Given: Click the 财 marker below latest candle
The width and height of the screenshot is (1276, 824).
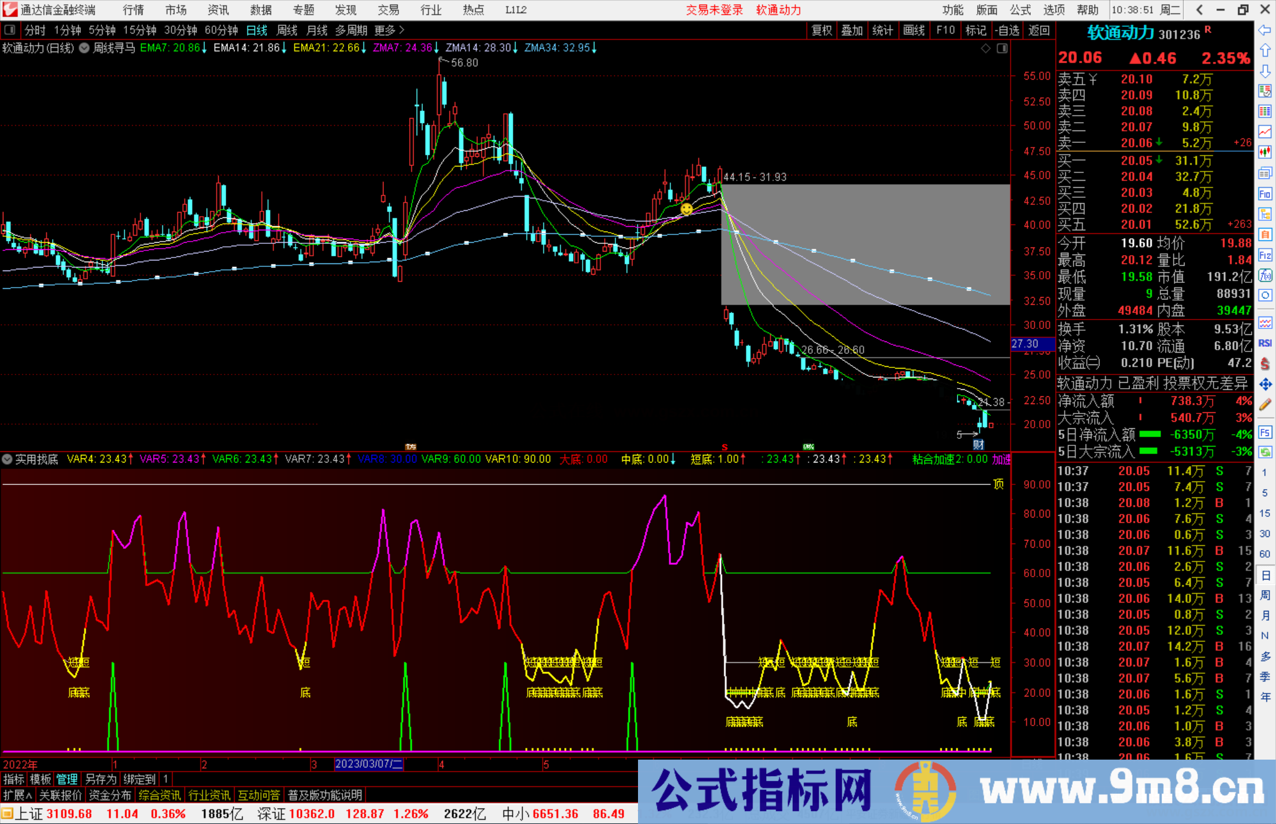Looking at the screenshot, I should point(979,445).
